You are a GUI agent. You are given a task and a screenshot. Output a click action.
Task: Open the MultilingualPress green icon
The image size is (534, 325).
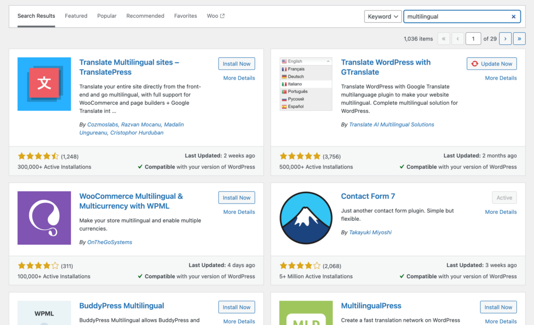pyautogui.click(x=306, y=313)
